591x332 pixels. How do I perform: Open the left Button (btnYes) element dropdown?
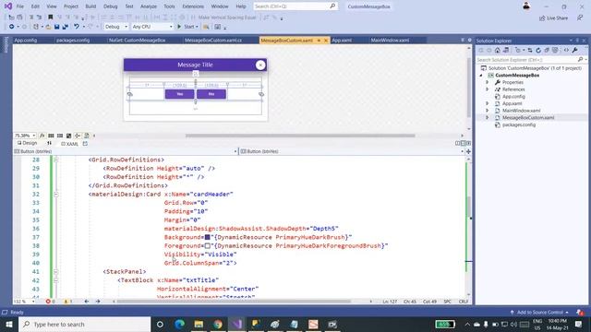tap(235, 151)
